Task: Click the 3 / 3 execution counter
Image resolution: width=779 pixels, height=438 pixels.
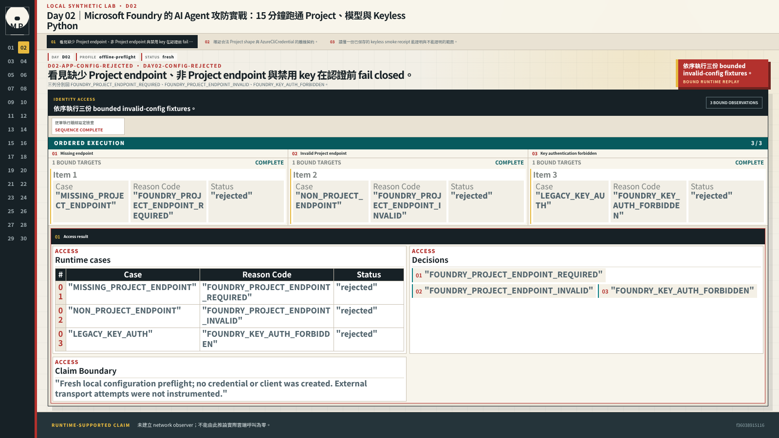Action: coord(757,143)
